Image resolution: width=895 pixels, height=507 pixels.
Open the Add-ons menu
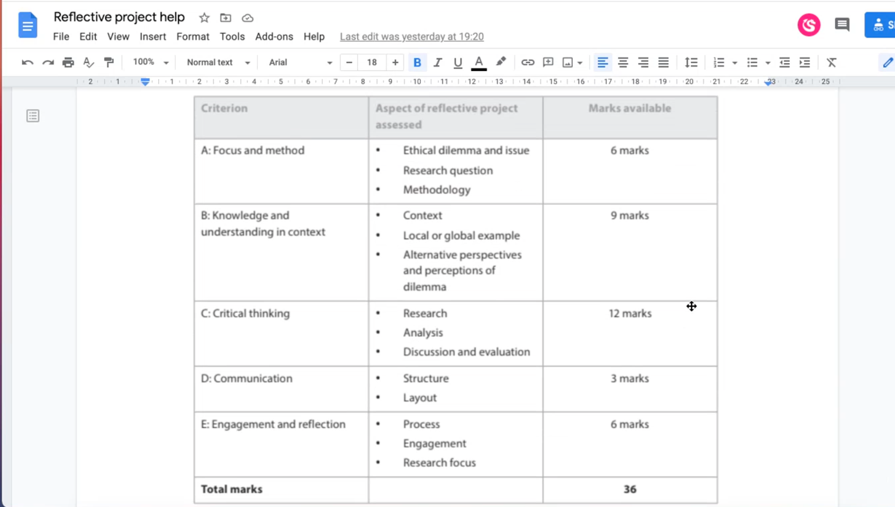274,37
